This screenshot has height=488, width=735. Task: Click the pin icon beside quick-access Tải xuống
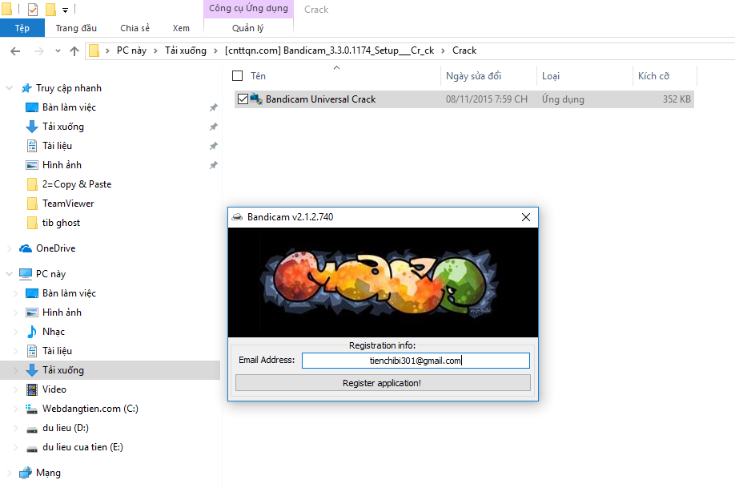[x=213, y=127]
